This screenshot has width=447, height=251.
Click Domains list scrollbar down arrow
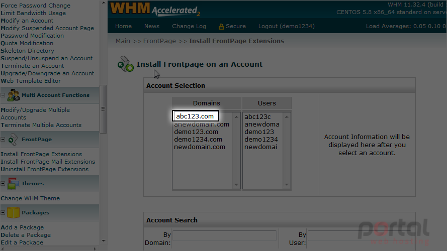click(x=236, y=184)
